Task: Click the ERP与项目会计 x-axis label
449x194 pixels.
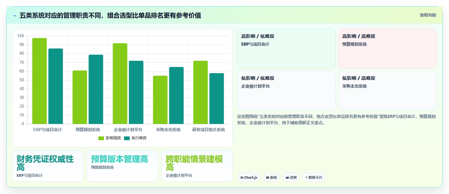Action: click(x=48, y=130)
